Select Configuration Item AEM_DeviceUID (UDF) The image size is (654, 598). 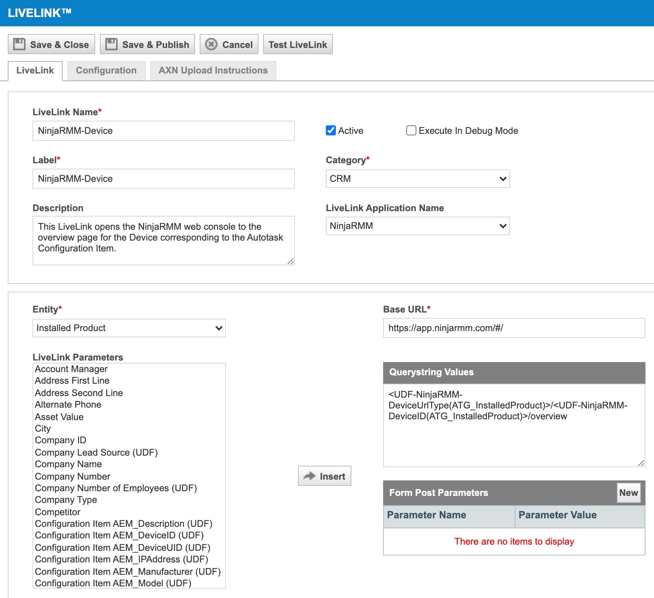tap(129, 548)
